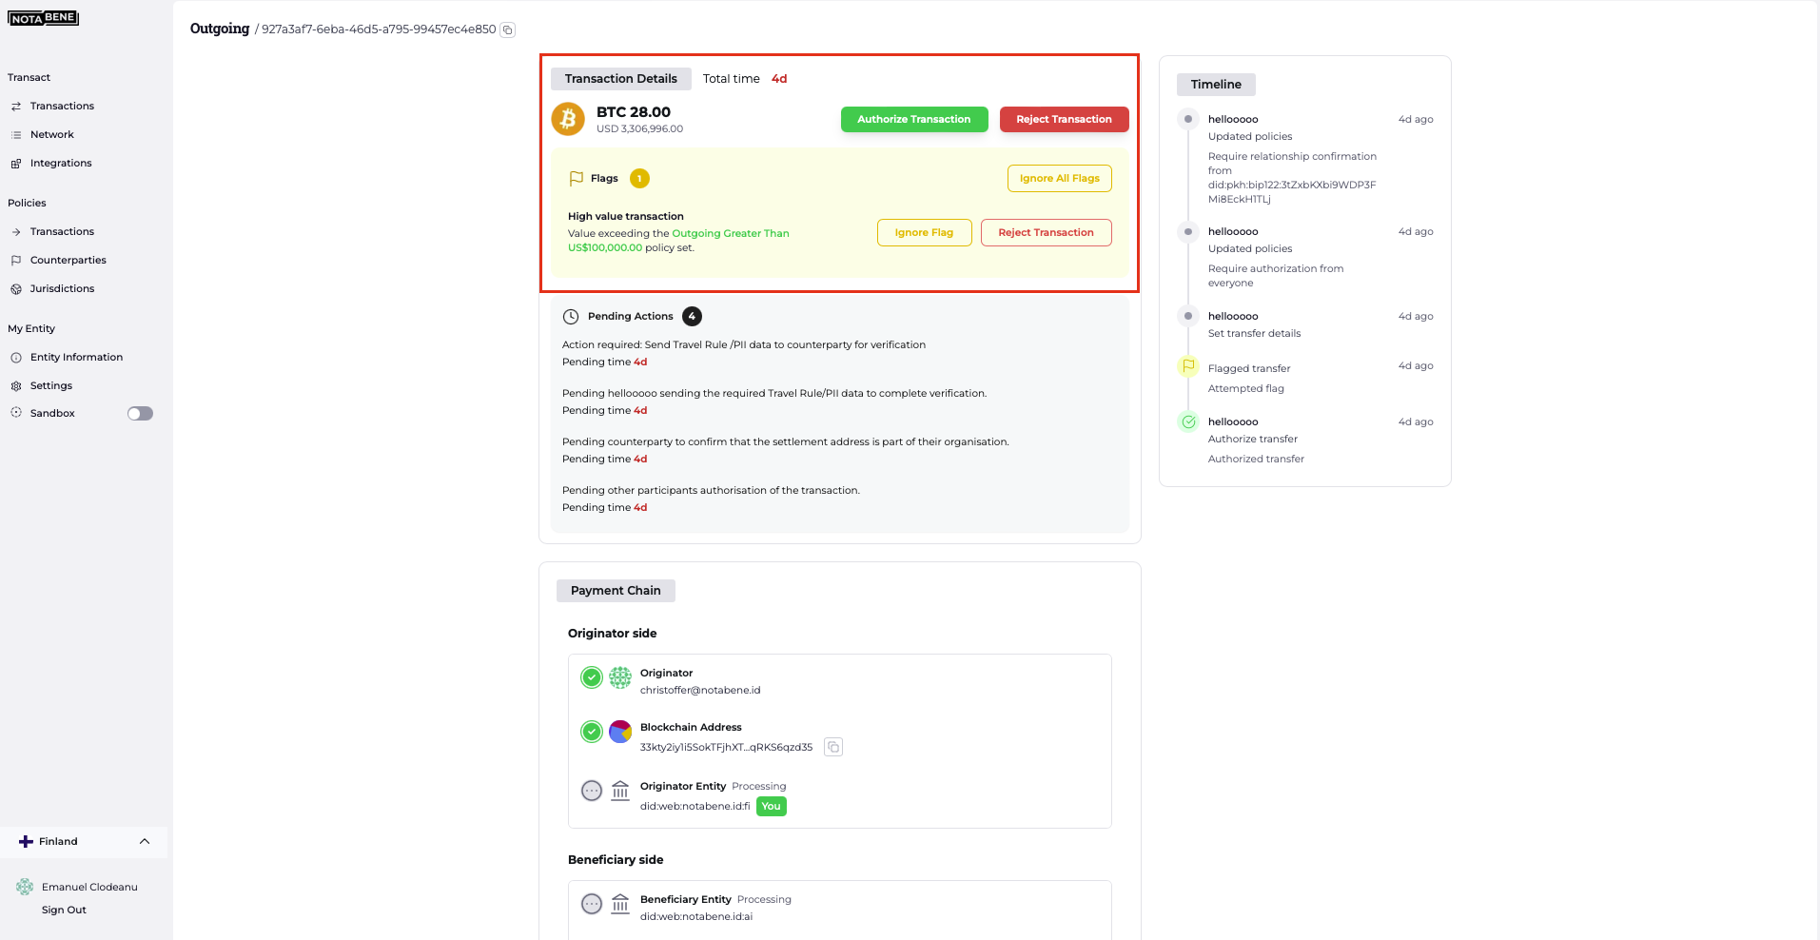
Task: Click the Bitcoin coin icon
Action: click(568, 119)
